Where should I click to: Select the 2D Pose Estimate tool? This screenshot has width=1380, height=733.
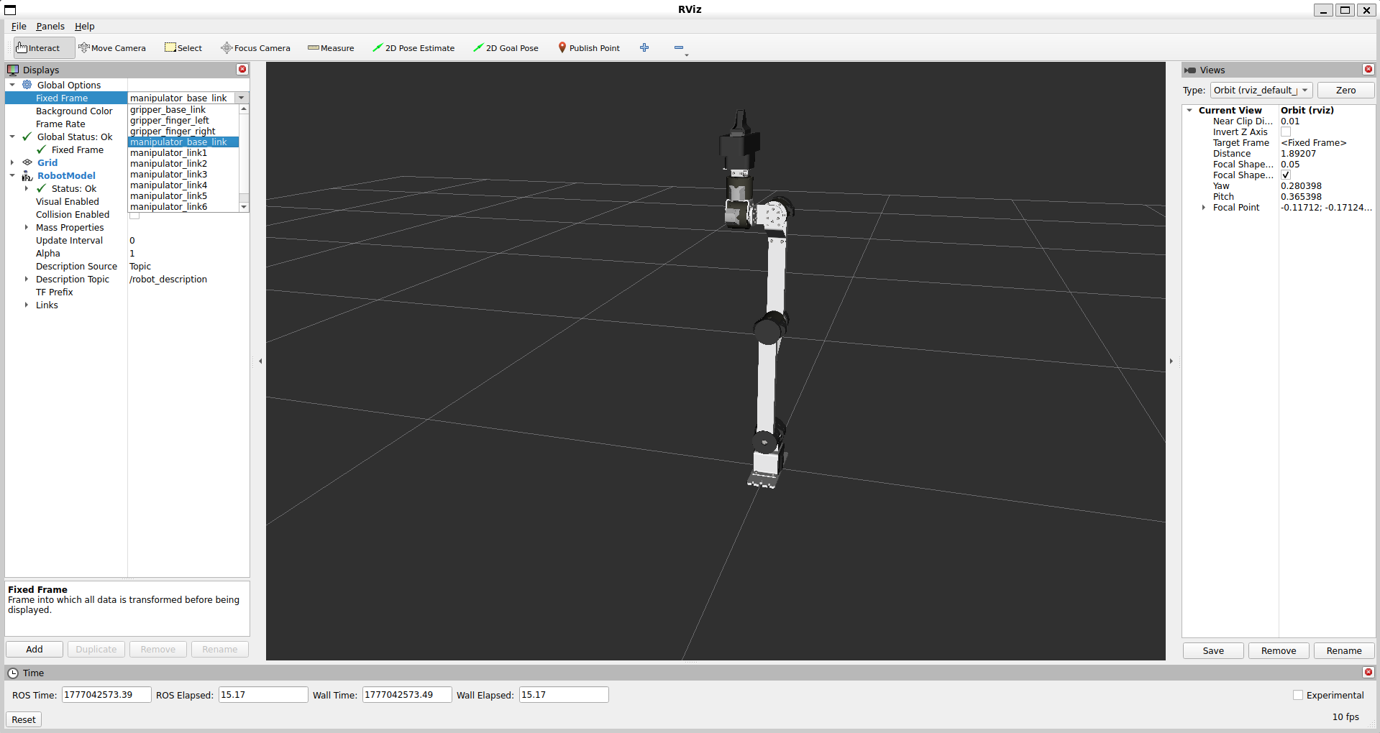pos(413,48)
